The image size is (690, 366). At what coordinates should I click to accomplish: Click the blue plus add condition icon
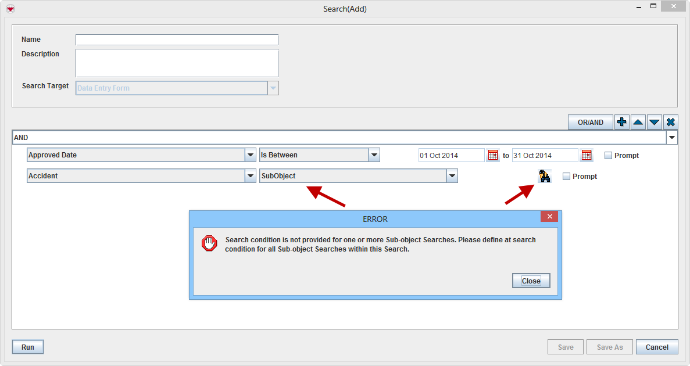click(x=622, y=122)
